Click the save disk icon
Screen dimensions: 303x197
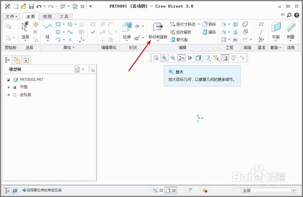pyautogui.click(x=31, y=6)
